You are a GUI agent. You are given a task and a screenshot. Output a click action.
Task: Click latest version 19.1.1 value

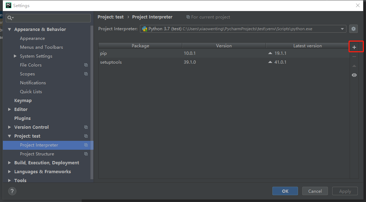[280, 53]
